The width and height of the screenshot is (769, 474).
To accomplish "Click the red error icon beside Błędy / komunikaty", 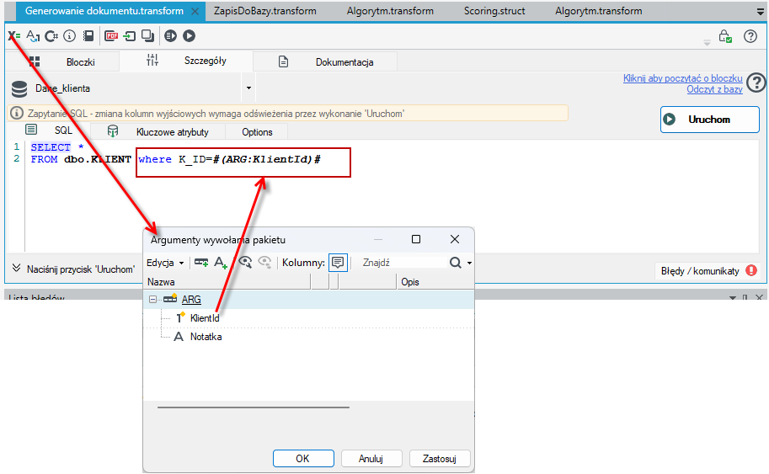I will [x=750, y=270].
